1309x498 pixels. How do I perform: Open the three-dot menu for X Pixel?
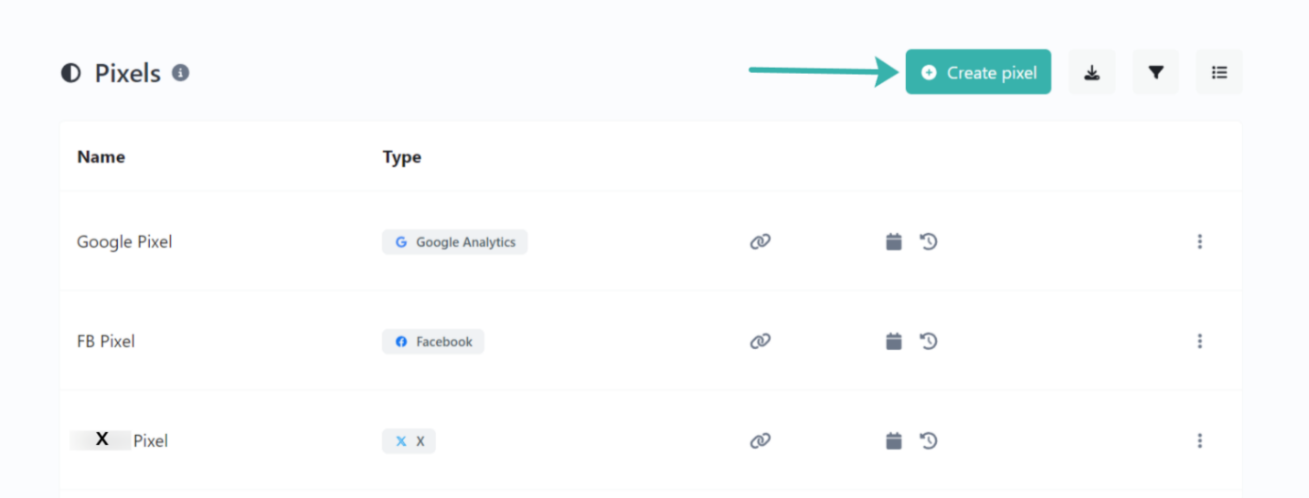1199,441
